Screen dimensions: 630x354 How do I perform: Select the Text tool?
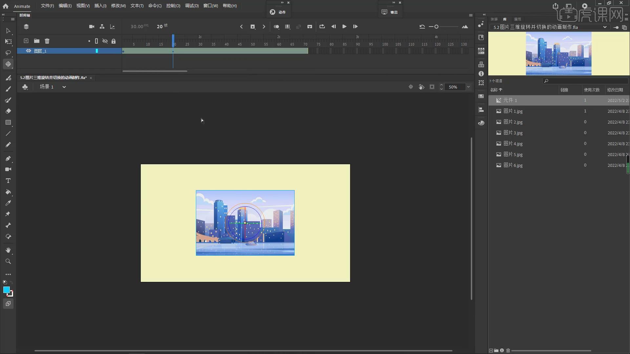8,181
